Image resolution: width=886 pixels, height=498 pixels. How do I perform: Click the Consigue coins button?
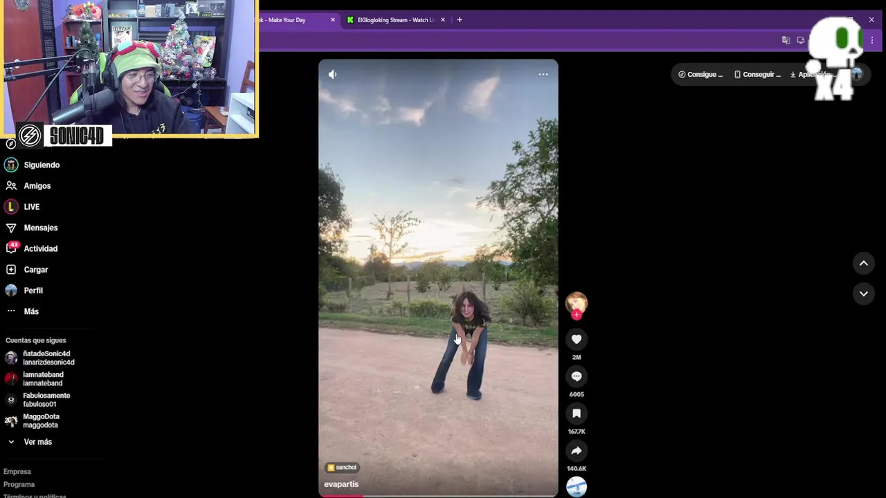click(x=700, y=75)
